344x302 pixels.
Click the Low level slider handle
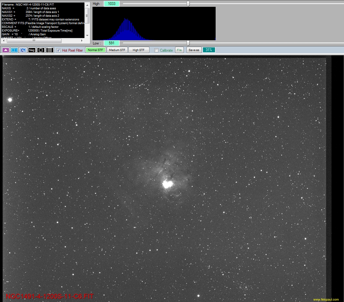(188, 43)
